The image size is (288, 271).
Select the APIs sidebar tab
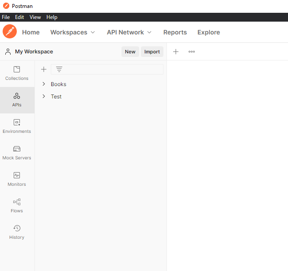point(17,100)
